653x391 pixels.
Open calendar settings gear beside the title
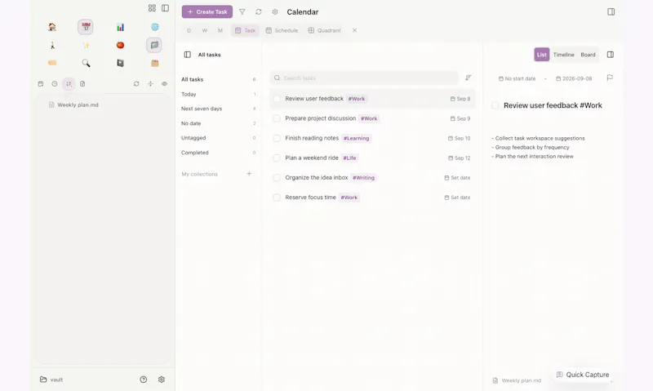click(x=275, y=11)
